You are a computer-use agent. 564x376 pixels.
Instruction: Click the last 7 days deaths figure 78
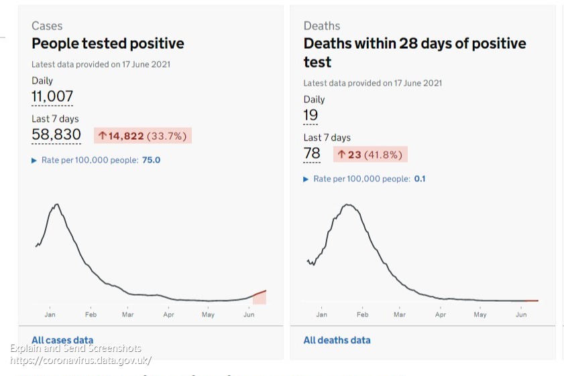click(312, 153)
